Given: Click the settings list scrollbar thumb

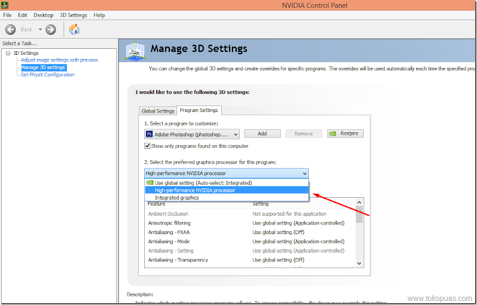Looking at the screenshot, I should (360, 214).
